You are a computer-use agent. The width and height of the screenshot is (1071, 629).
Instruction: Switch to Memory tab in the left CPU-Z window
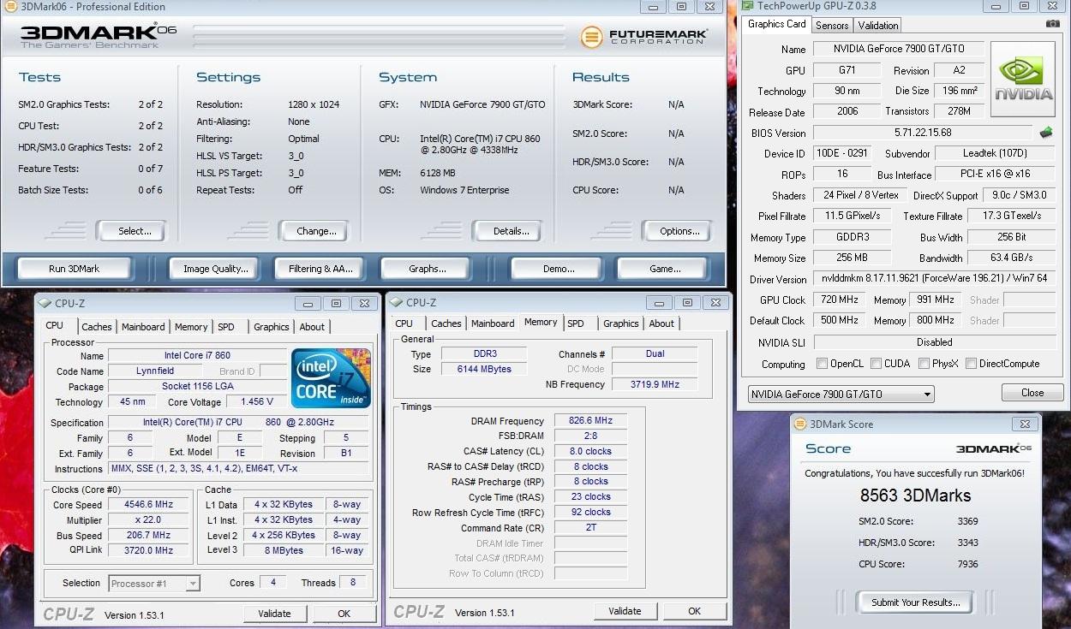click(191, 327)
